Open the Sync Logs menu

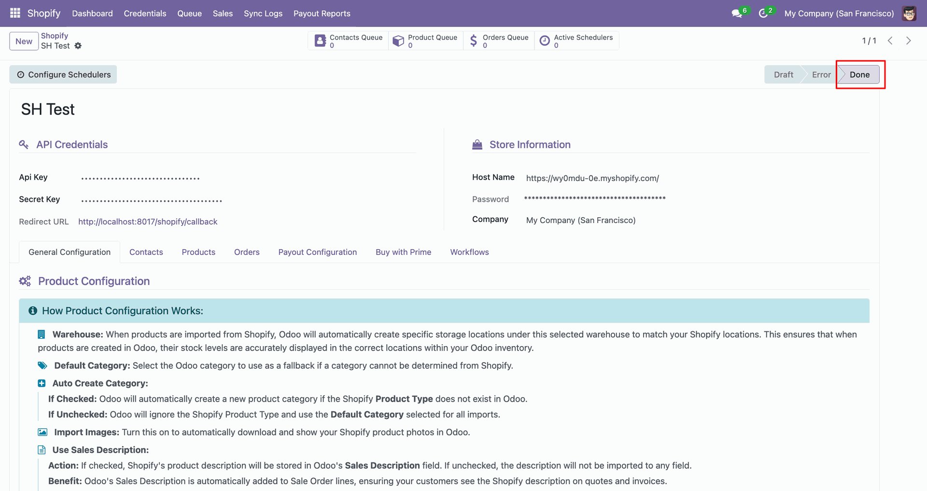point(263,14)
